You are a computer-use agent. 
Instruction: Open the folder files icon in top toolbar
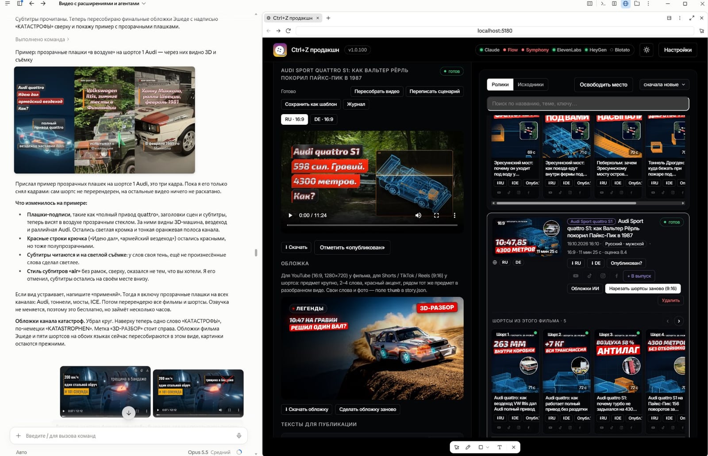coord(637,4)
